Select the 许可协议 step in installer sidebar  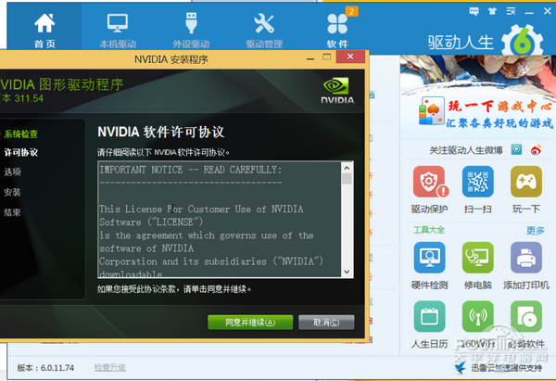(x=20, y=153)
